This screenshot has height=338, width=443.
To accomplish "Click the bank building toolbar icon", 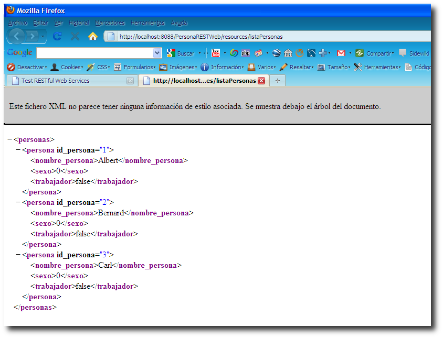I will (x=288, y=53).
